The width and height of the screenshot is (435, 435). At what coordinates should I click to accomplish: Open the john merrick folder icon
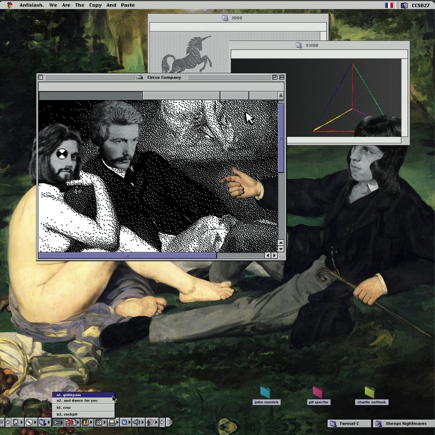[x=265, y=392]
